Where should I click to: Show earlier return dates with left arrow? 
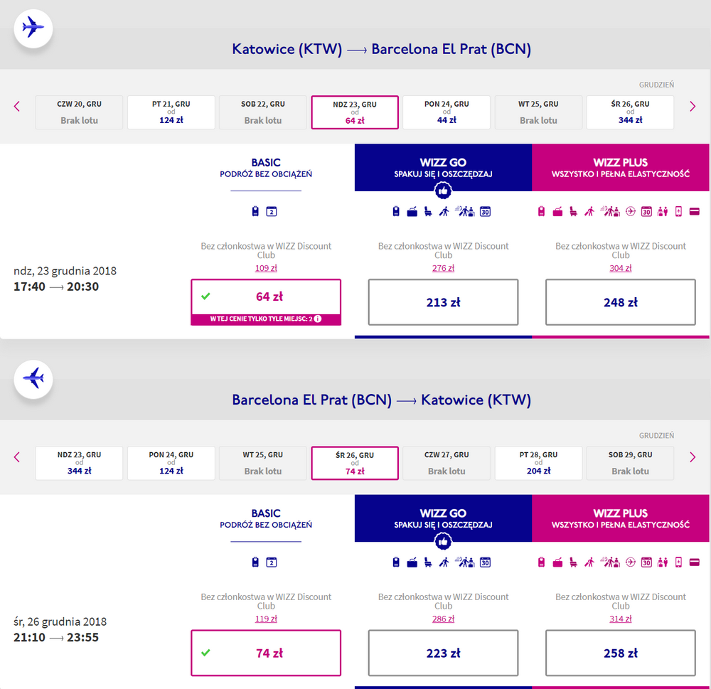17,457
